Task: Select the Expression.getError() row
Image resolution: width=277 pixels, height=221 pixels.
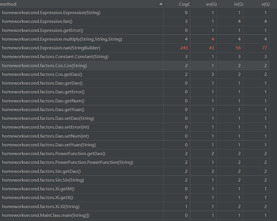Action: [43, 30]
